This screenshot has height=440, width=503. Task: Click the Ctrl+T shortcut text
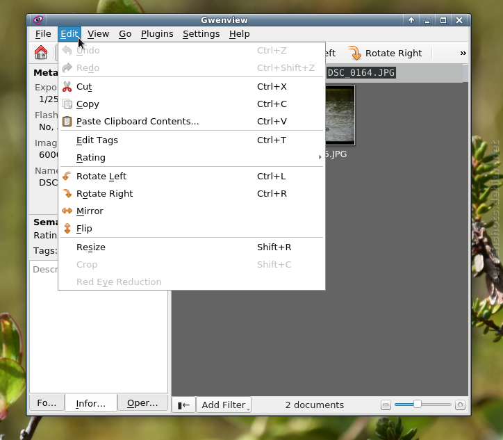pos(272,140)
